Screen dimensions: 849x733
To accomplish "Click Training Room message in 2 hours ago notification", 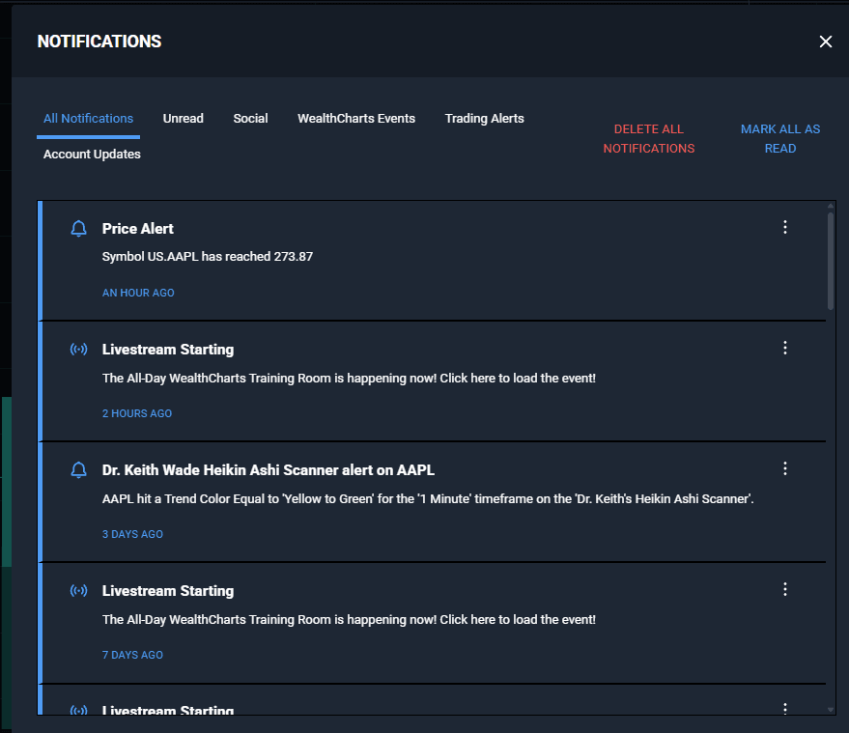I will pos(349,379).
